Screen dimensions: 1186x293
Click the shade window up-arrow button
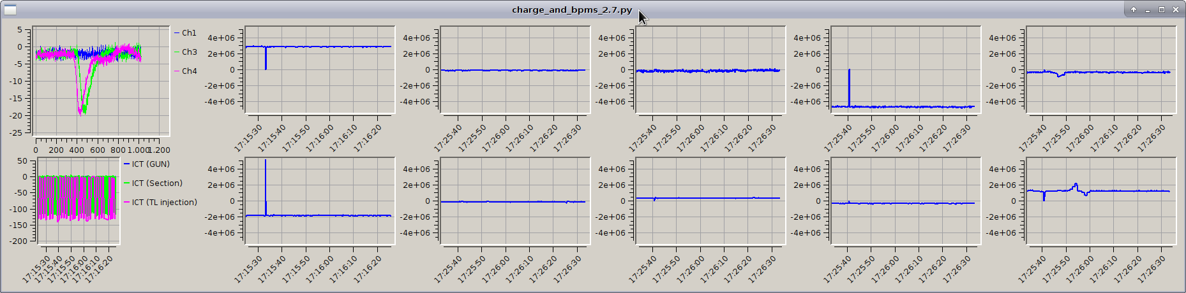click(x=1134, y=10)
